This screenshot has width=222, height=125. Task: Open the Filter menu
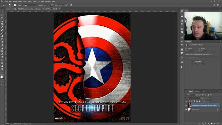tap(34, 1)
